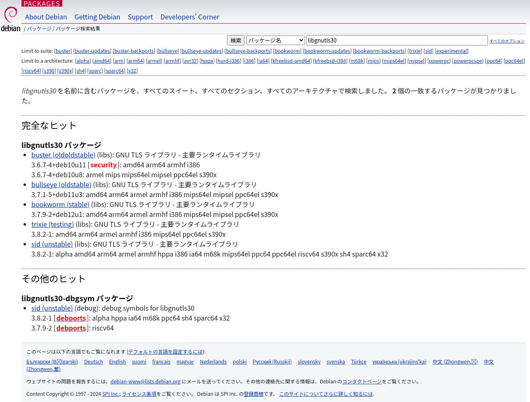Filter architecture to mips64el
The image size is (530, 402).
tap(394, 61)
